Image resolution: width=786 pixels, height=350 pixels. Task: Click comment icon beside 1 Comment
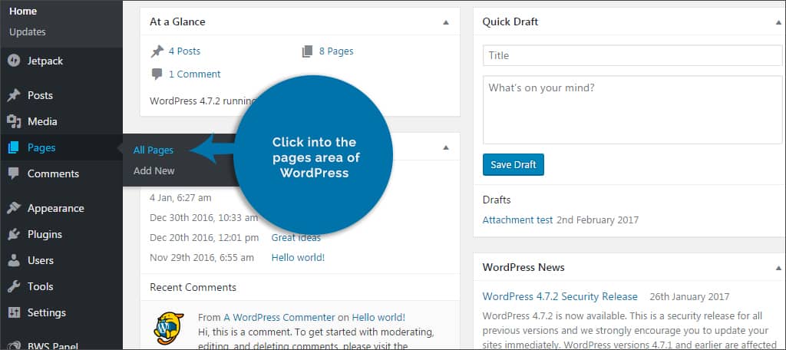[x=157, y=74]
